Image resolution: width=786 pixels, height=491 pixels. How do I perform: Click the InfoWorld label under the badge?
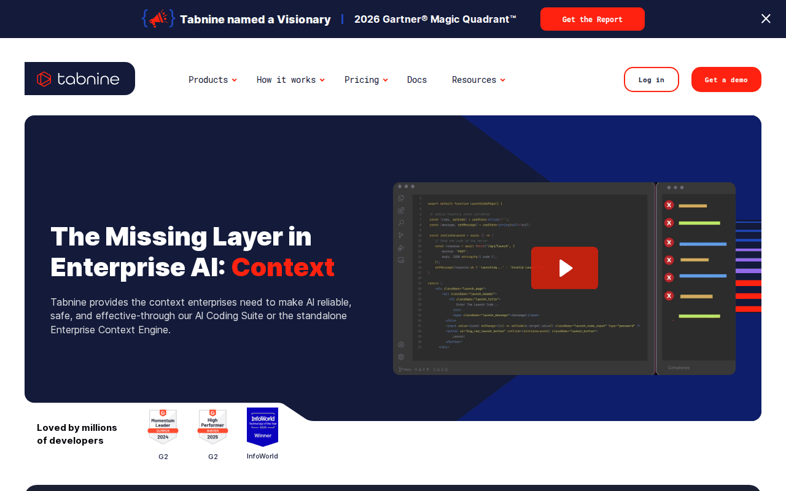262,456
